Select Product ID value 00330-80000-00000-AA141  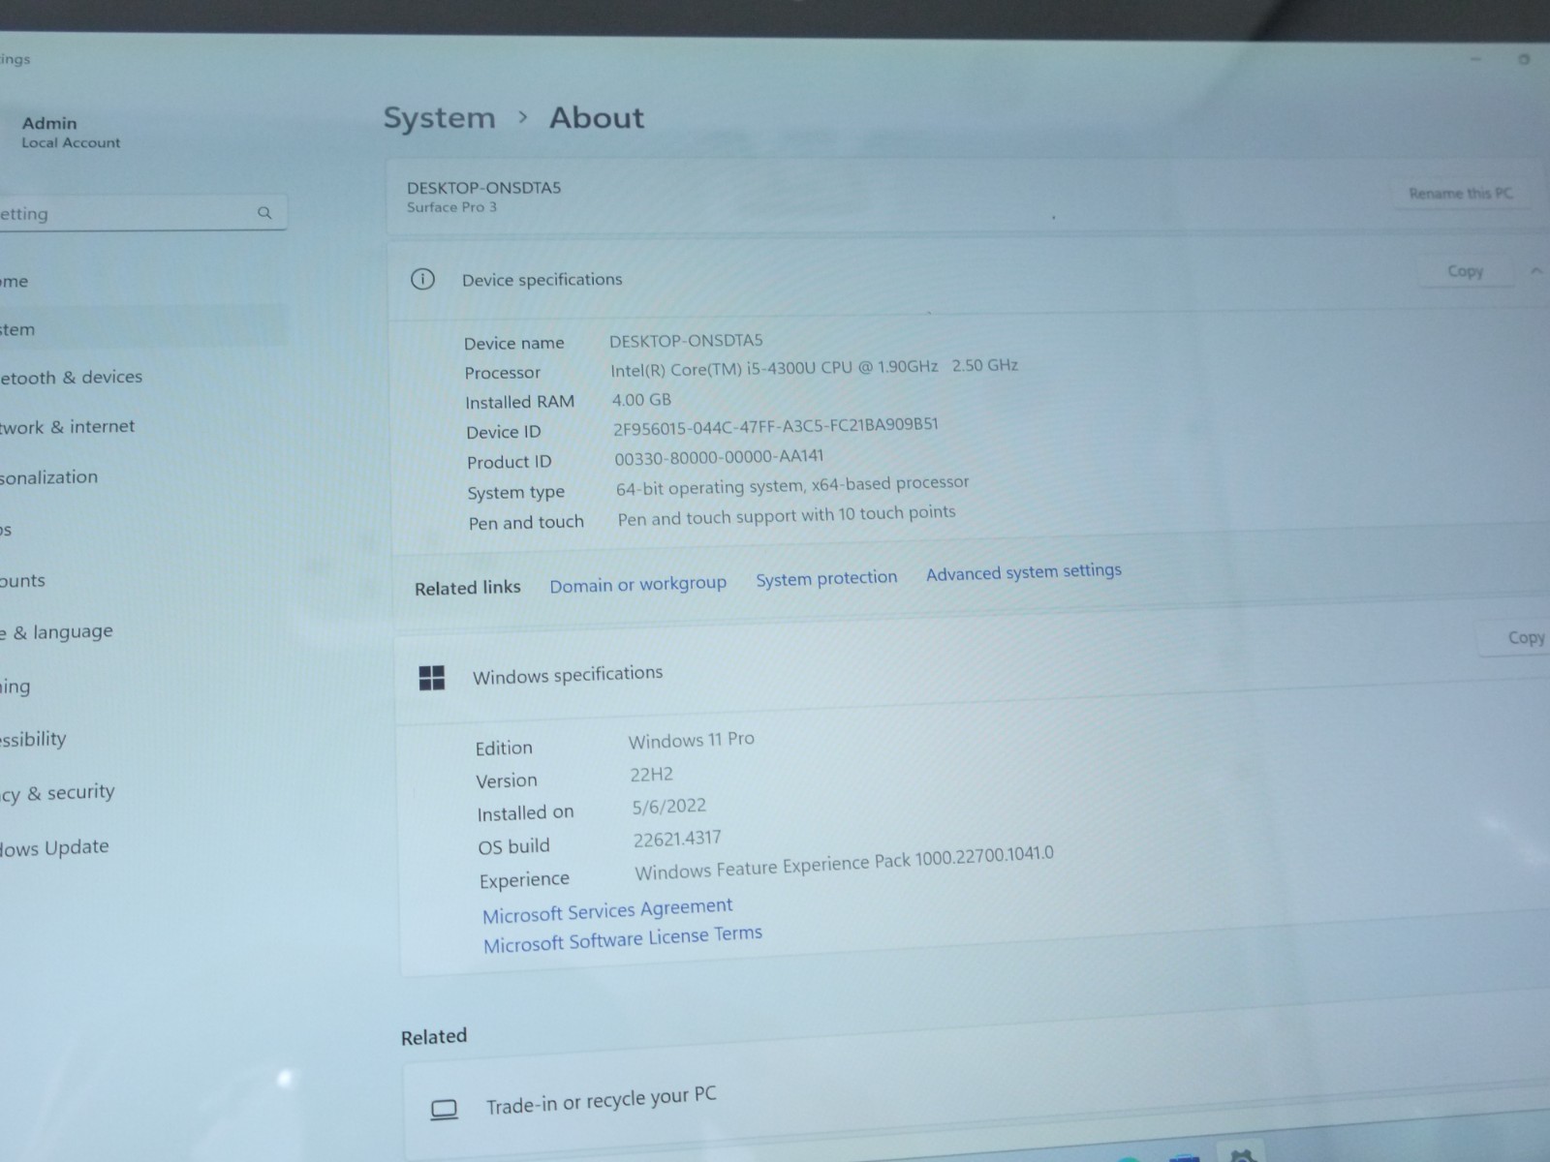719,457
